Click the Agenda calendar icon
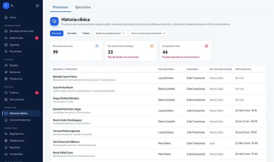Viewport: 274px width, 162px height. coord(6,45)
